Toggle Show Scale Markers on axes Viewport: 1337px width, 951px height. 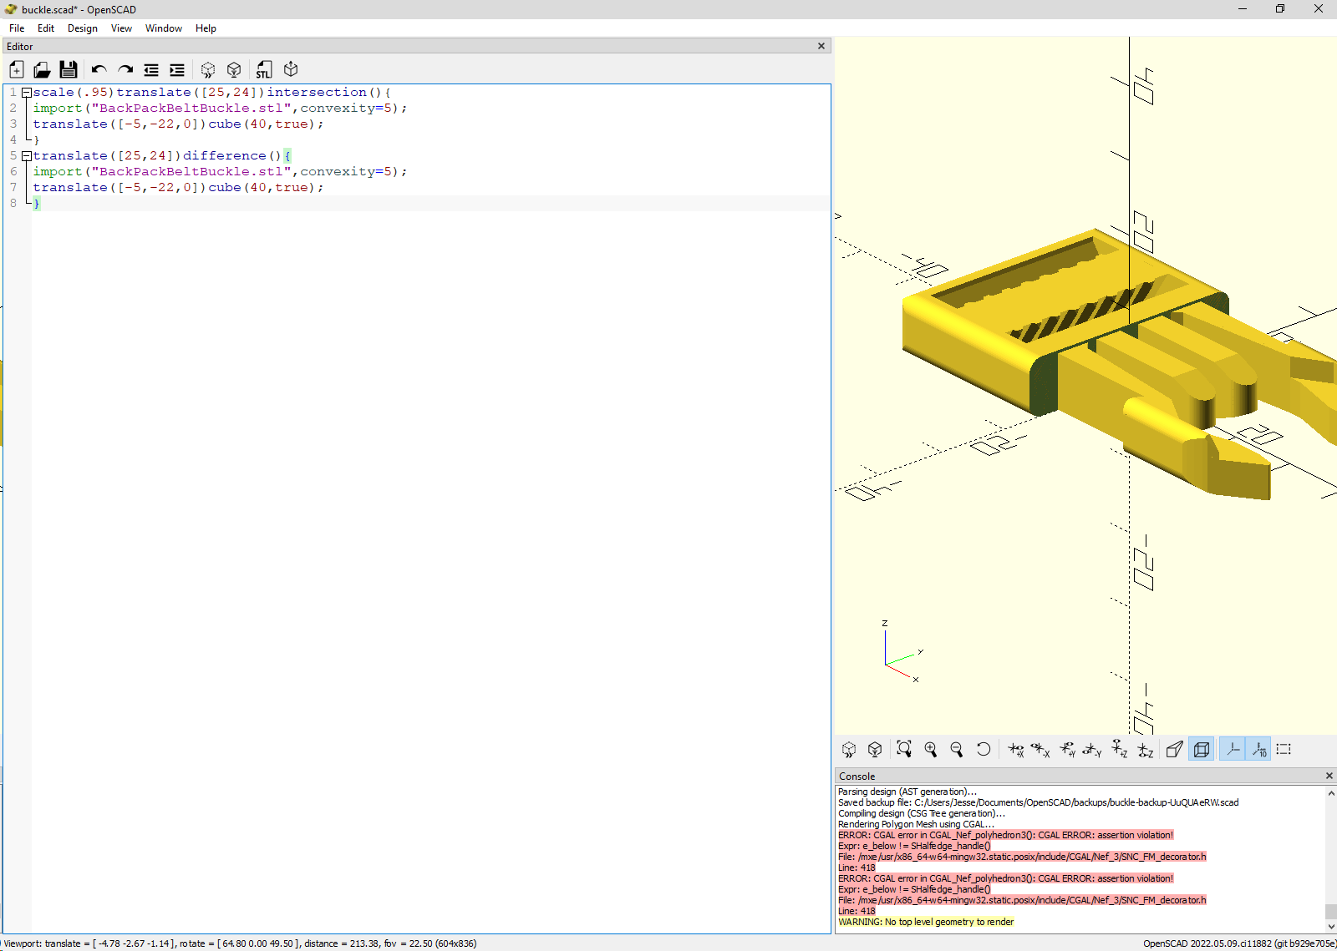pos(1258,749)
